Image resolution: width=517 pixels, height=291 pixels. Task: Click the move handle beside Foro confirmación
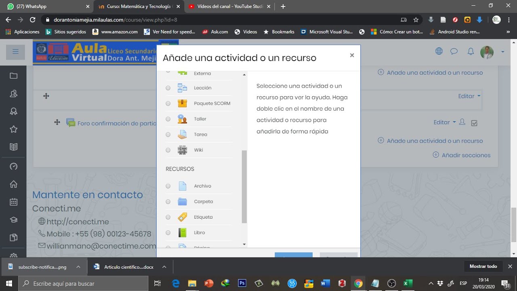coord(57,122)
